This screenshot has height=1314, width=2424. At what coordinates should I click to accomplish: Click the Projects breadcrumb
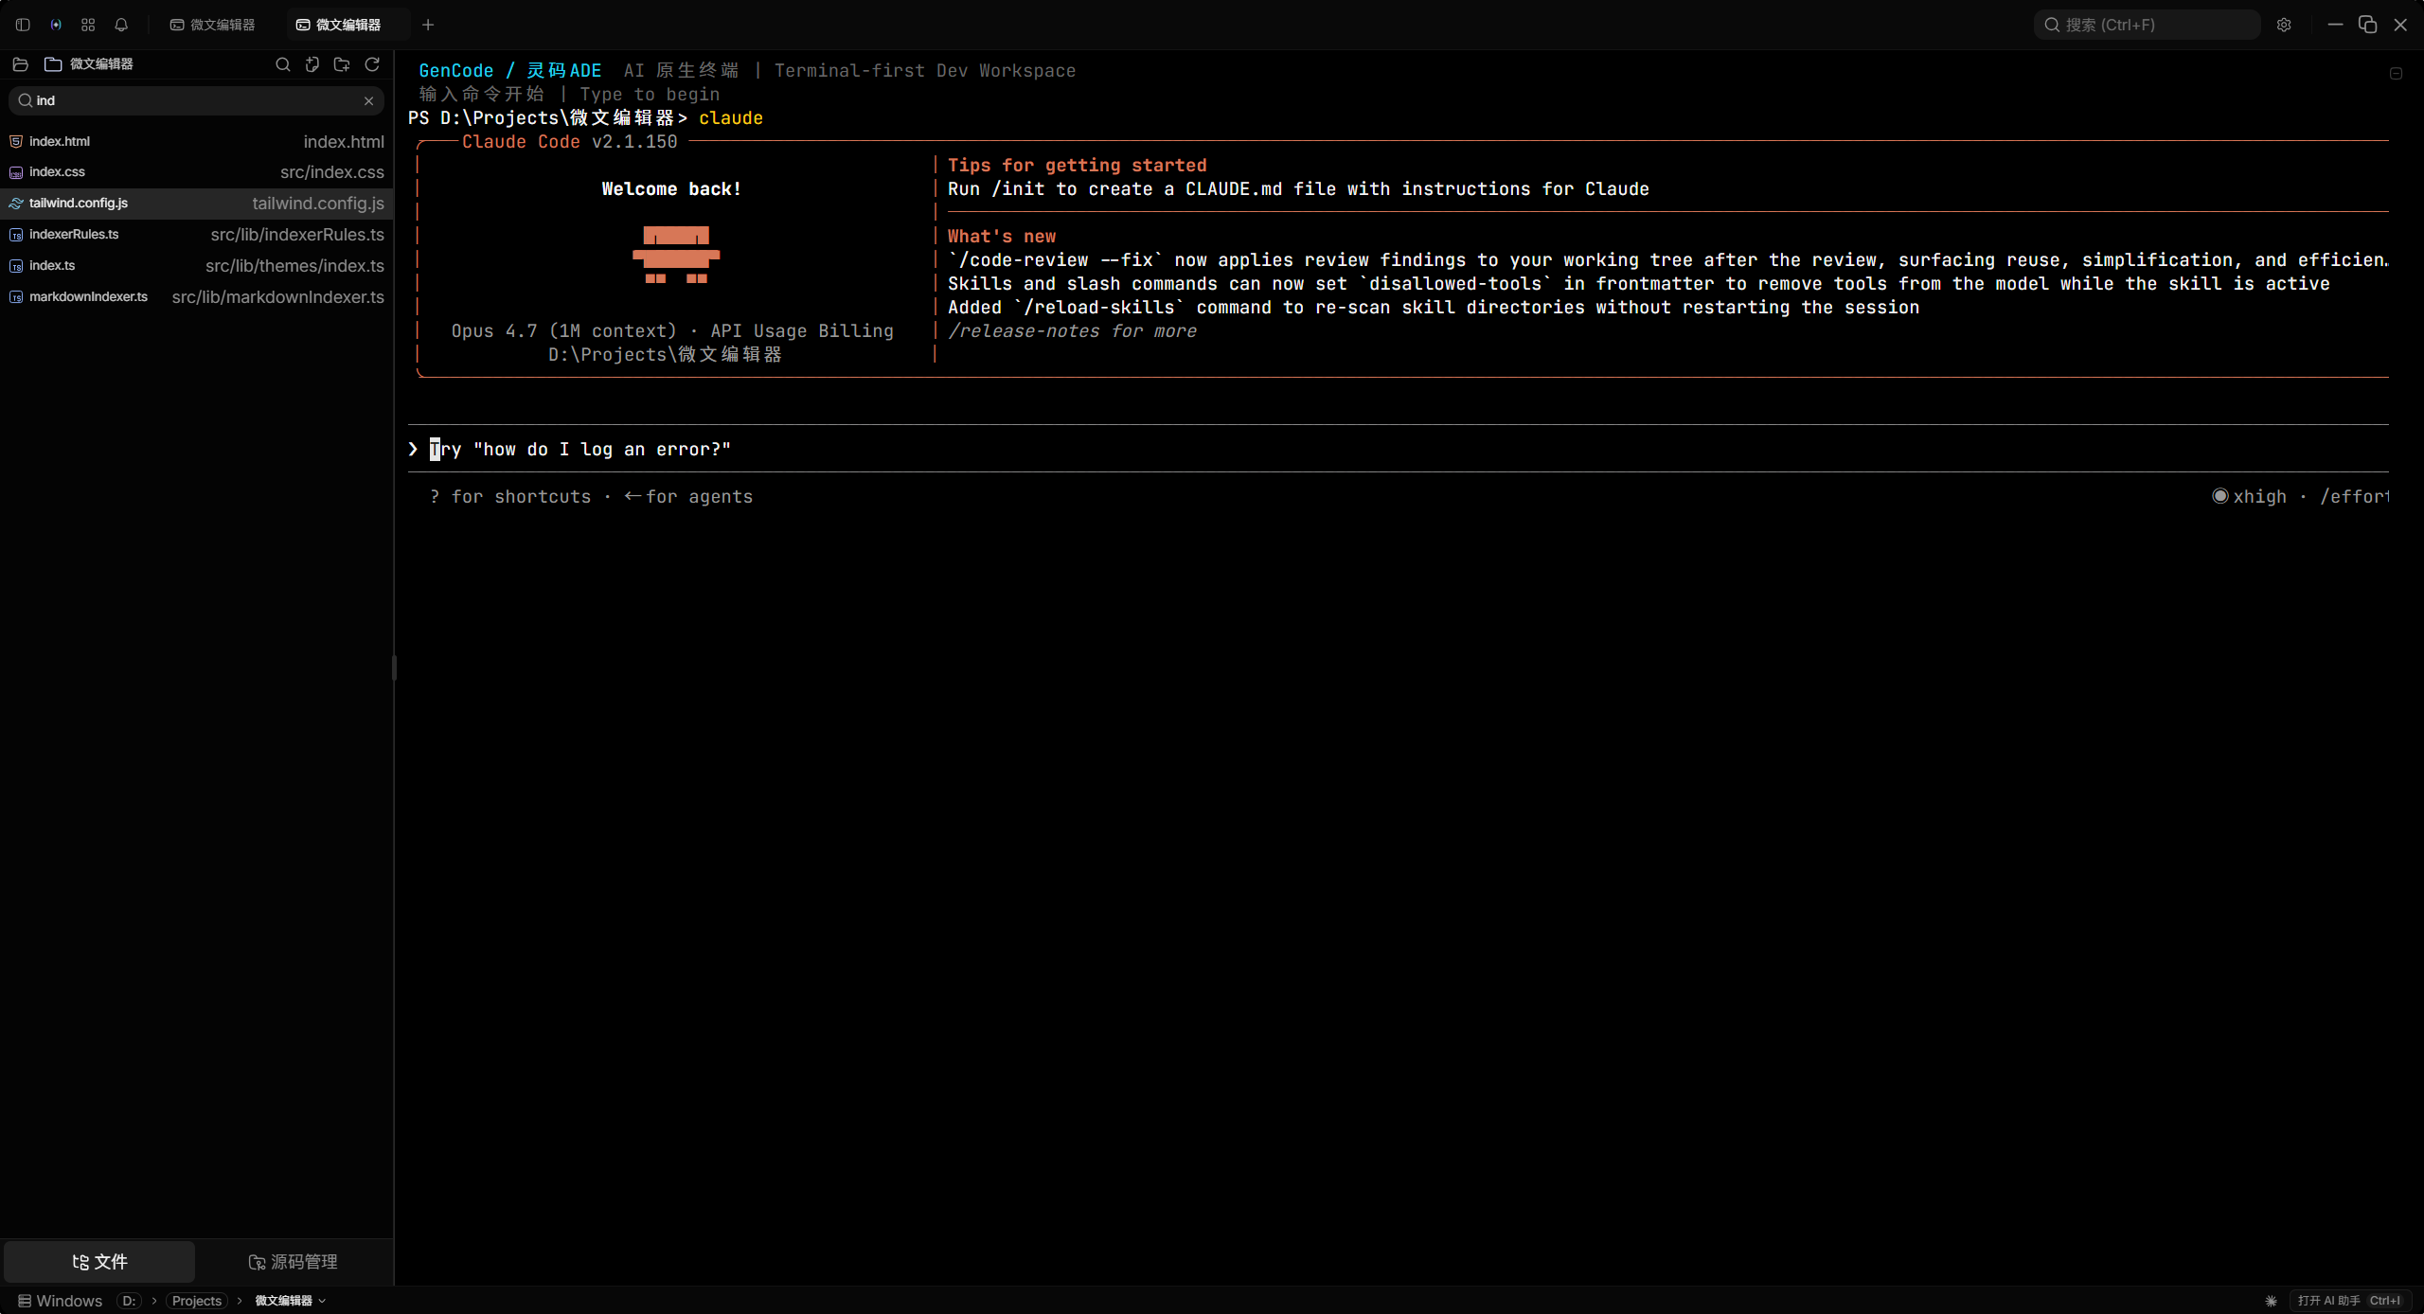(x=197, y=1301)
